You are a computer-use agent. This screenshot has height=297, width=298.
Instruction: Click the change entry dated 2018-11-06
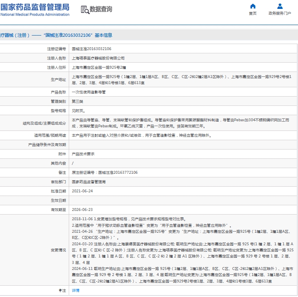click(x=152, y=222)
